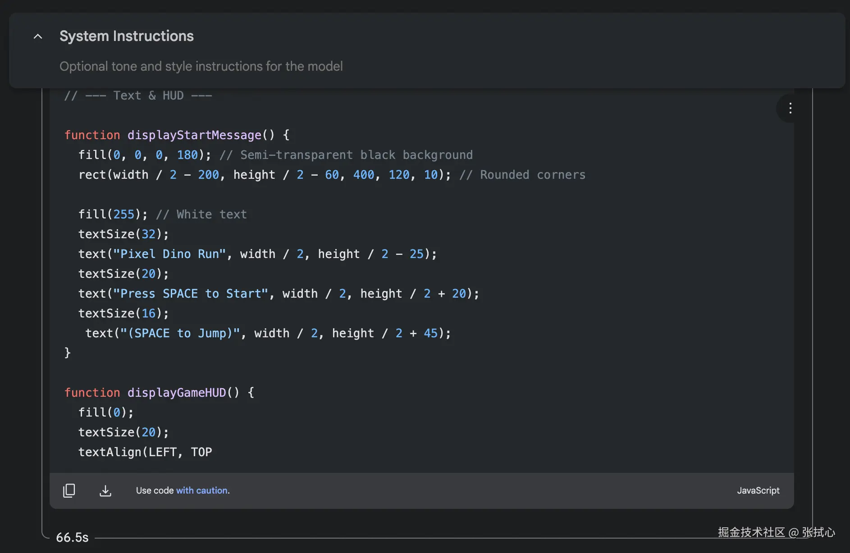Open the three-dot more options menu
The image size is (850, 553).
coord(790,108)
